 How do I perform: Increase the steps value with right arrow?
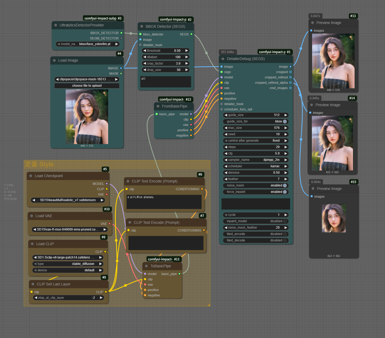click(286, 147)
